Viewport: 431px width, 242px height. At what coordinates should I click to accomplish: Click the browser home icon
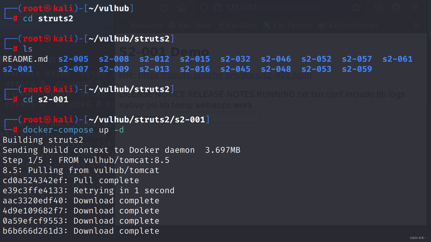click(x=182, y=8)
